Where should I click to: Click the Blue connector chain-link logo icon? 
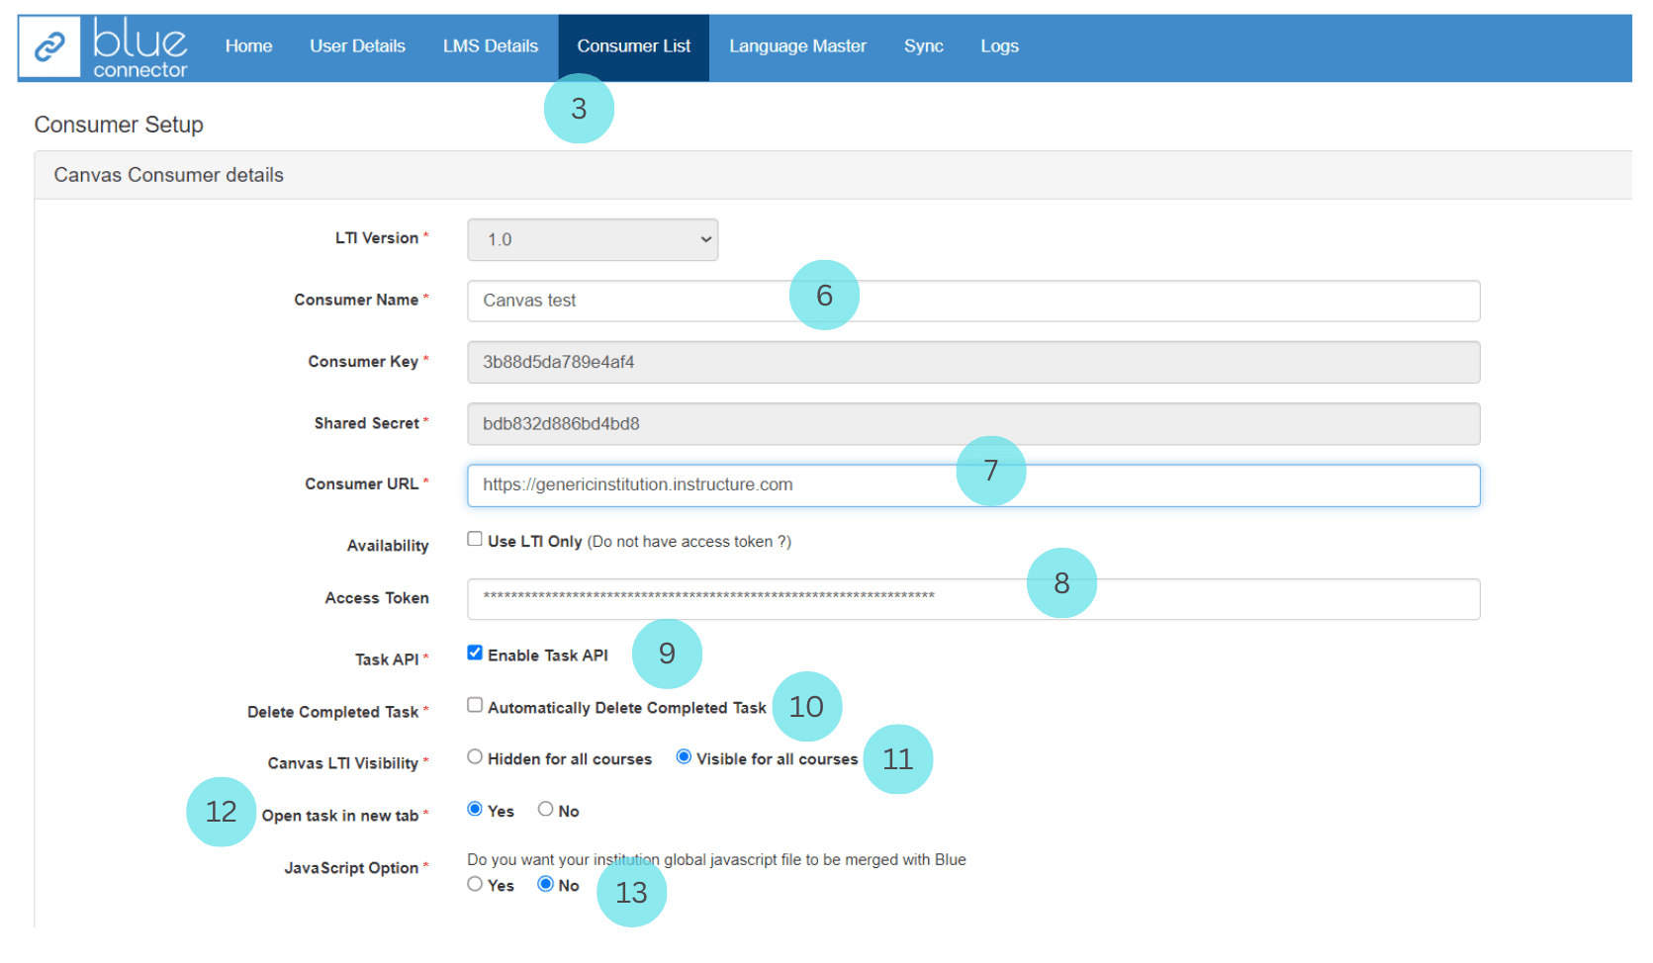click(49, 46)
